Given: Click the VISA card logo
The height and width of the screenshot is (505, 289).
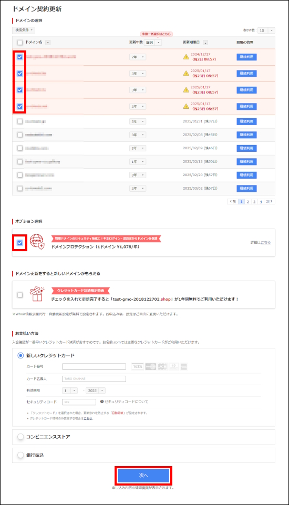Looking at the screenshot, I should 138,366.
